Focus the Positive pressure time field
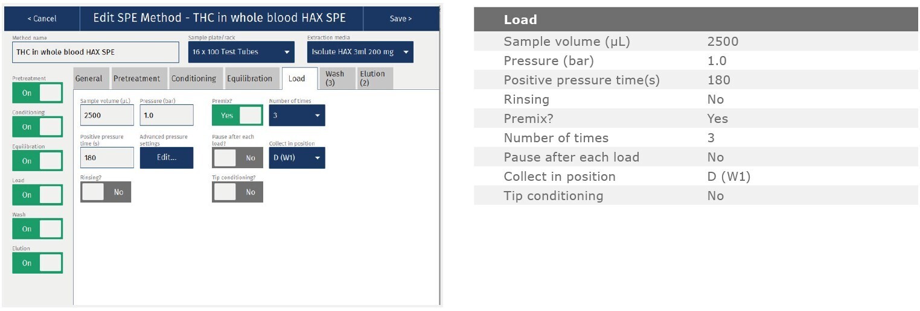The image size is (920, 311). point(107,158)
